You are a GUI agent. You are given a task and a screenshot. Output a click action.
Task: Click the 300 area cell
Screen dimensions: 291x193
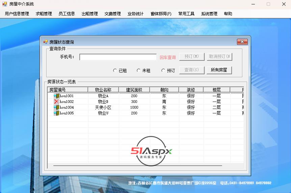point(134,102)
